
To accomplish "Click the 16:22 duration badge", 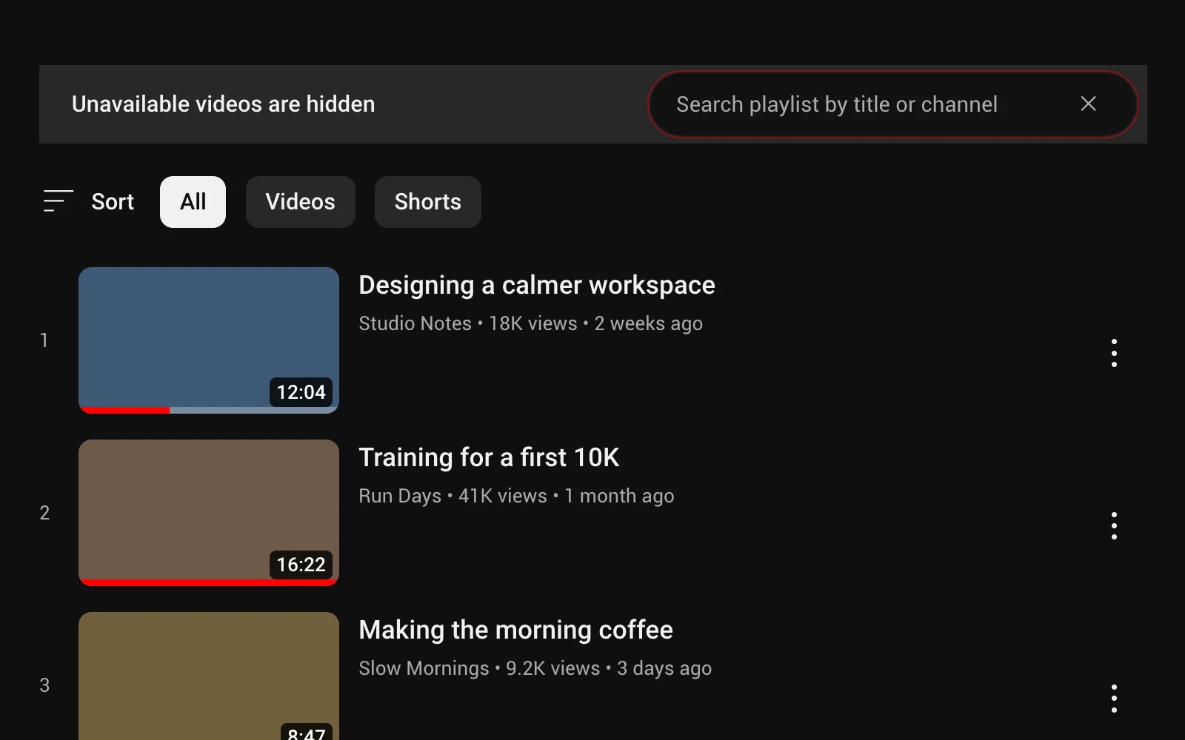I will [301, 565].
